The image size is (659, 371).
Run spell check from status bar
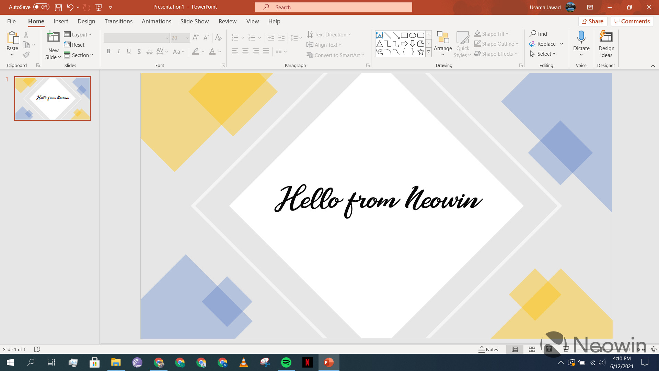pyautogui.click(x=37, y=349)
